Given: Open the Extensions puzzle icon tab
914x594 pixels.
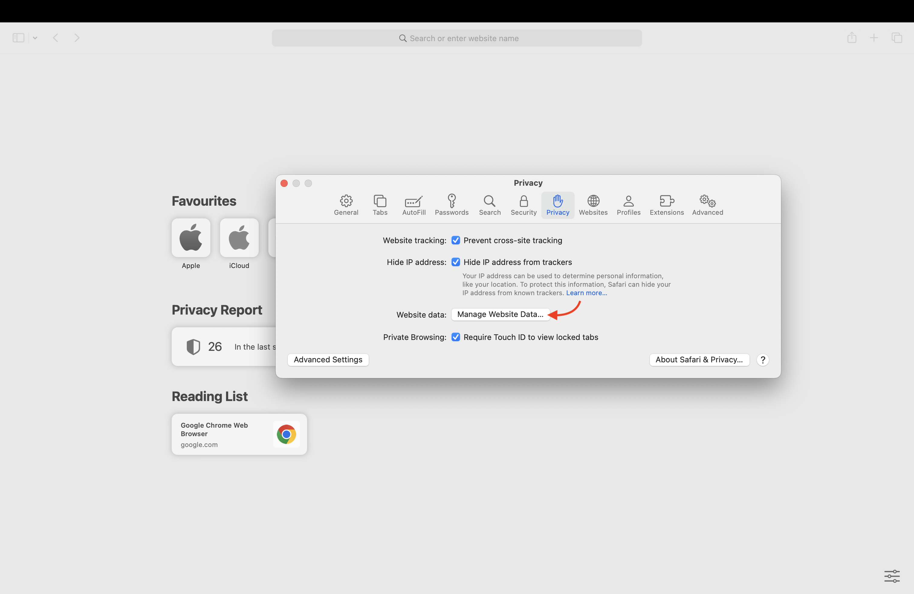Looking at the screenshot, I should coord(667,205).
